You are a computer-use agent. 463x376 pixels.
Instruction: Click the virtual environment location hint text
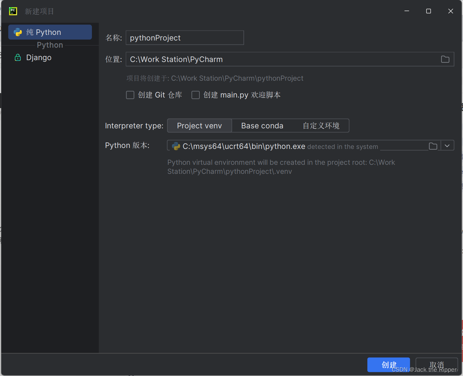(x=281, y=167)
